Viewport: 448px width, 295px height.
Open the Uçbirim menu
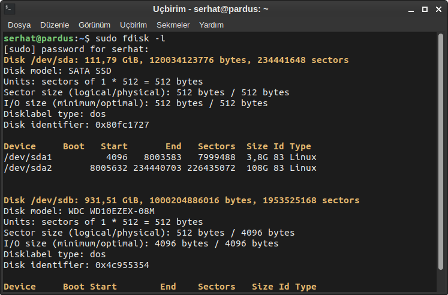point(133,25)
